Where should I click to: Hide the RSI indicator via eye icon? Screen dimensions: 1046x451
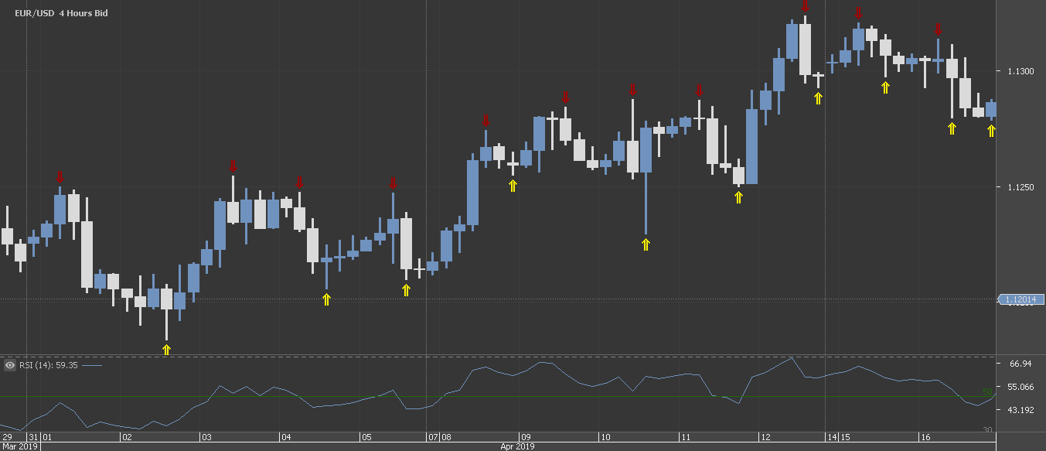(x=10, y=365)
